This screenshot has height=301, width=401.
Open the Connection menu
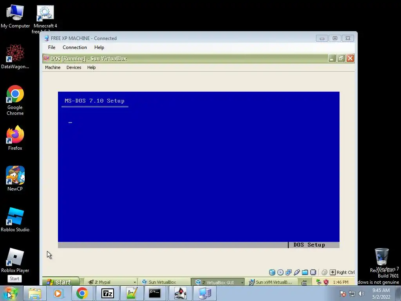[x=75, y=47]
